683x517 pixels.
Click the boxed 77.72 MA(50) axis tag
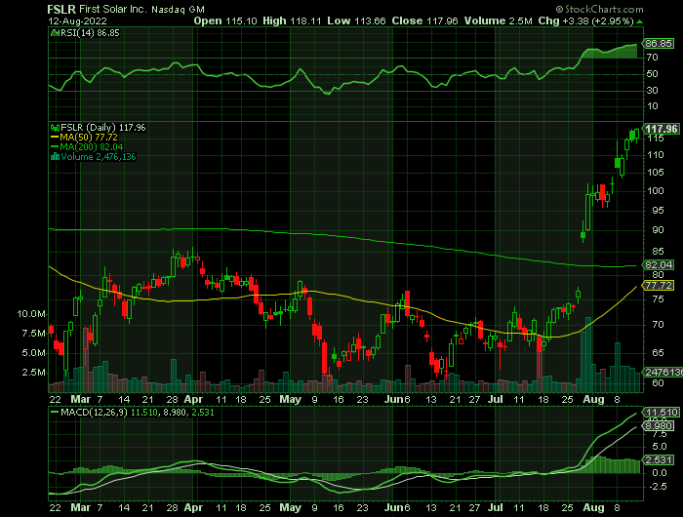(659, 286)
